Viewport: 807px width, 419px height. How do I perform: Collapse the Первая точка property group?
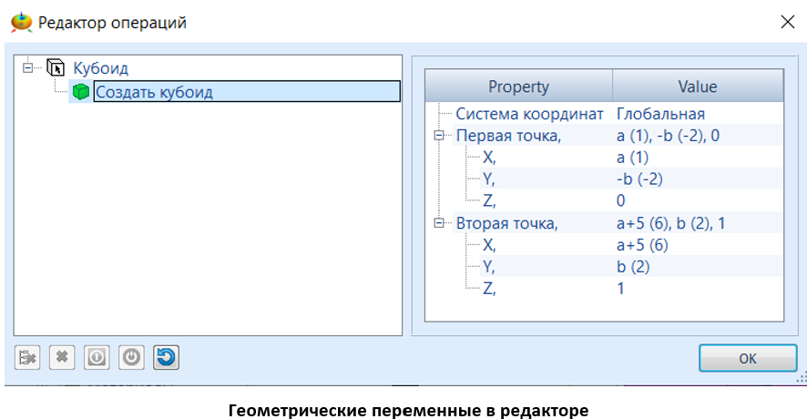click(x=441, y=136)
